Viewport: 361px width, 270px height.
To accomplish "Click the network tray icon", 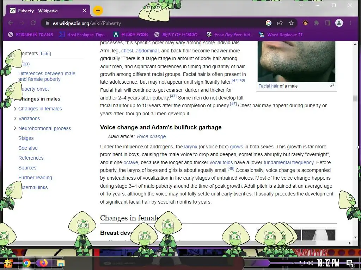I will point(302,263).
